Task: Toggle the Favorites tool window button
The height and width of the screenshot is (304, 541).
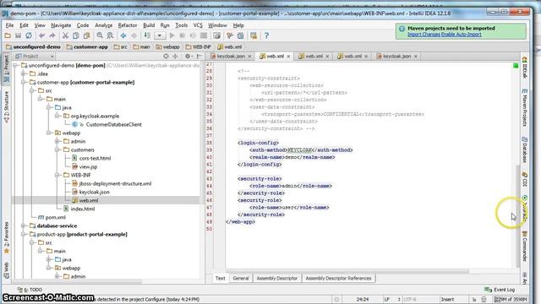Action: tap(6, 238)
